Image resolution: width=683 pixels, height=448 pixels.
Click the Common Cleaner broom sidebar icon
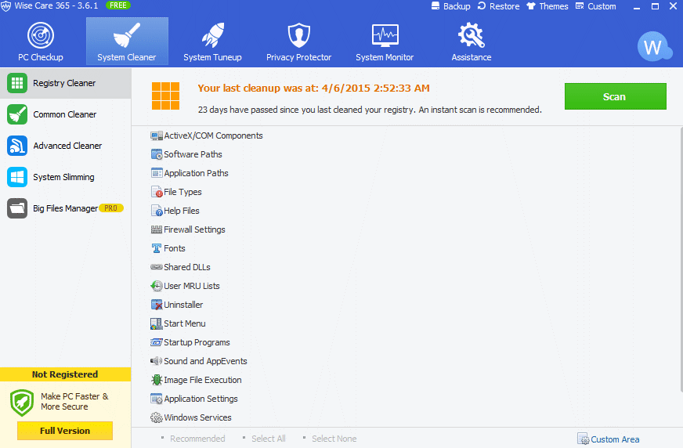tap(17, 114)
